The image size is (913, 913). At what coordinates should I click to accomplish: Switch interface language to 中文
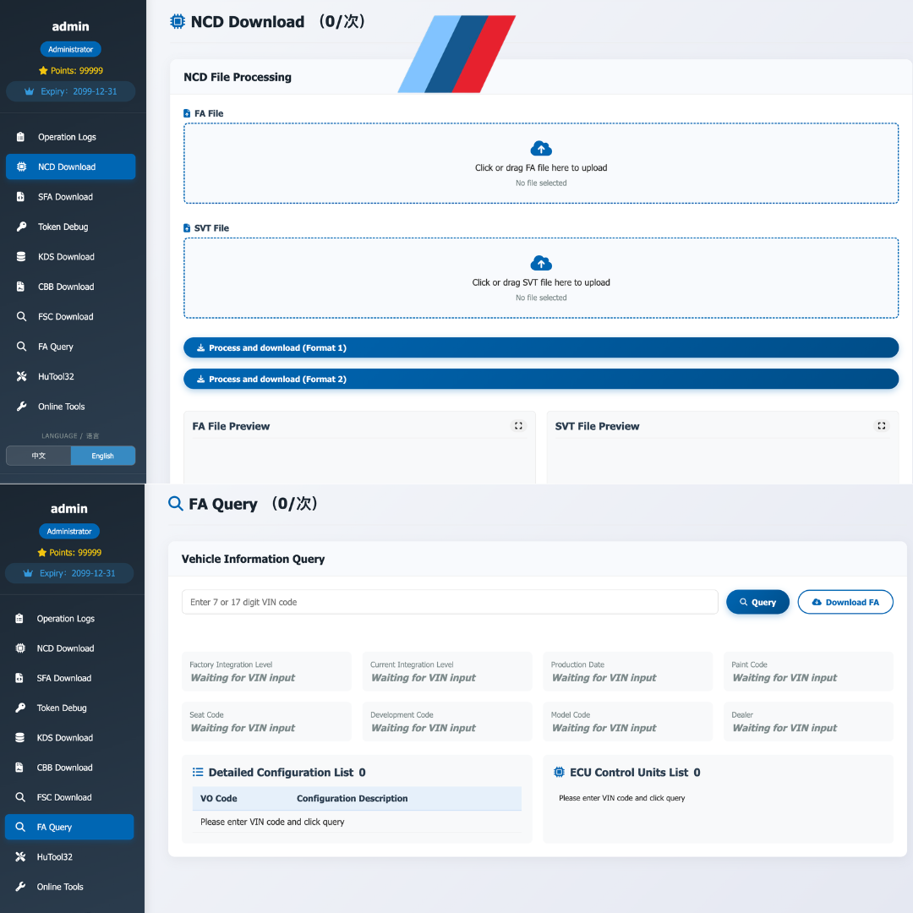[38, 455]
